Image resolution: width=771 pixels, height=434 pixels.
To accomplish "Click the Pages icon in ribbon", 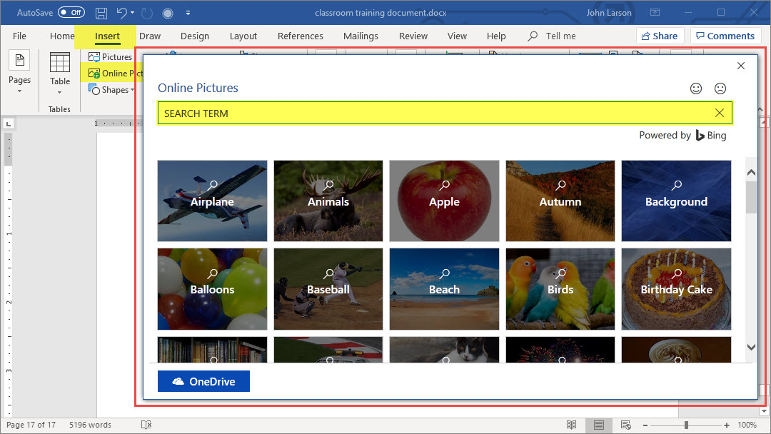I will pyautogui.click(x=19, y=62).
